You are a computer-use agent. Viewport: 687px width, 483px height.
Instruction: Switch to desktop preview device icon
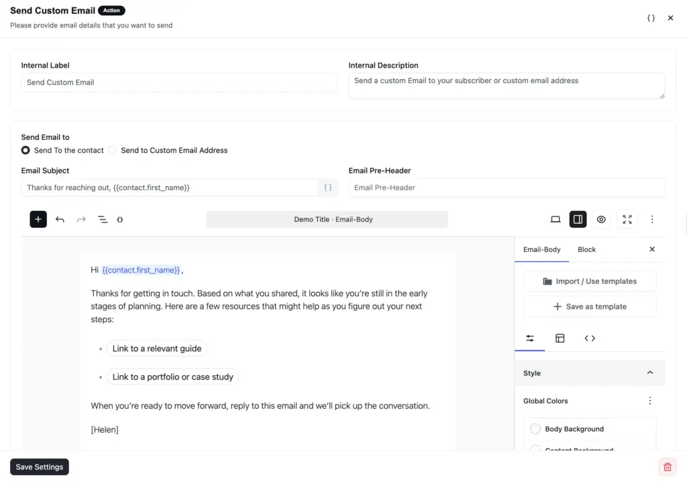555,219
